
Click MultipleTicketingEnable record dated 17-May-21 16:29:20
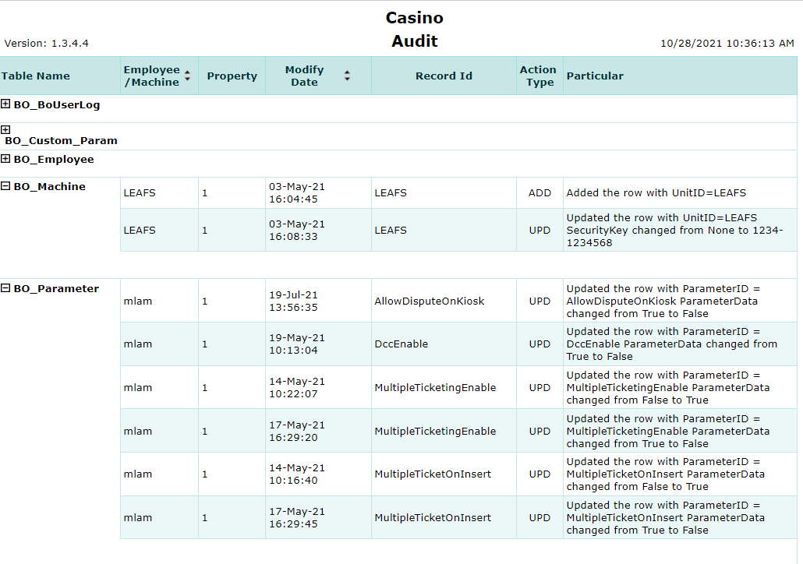[x=435, y=431]
